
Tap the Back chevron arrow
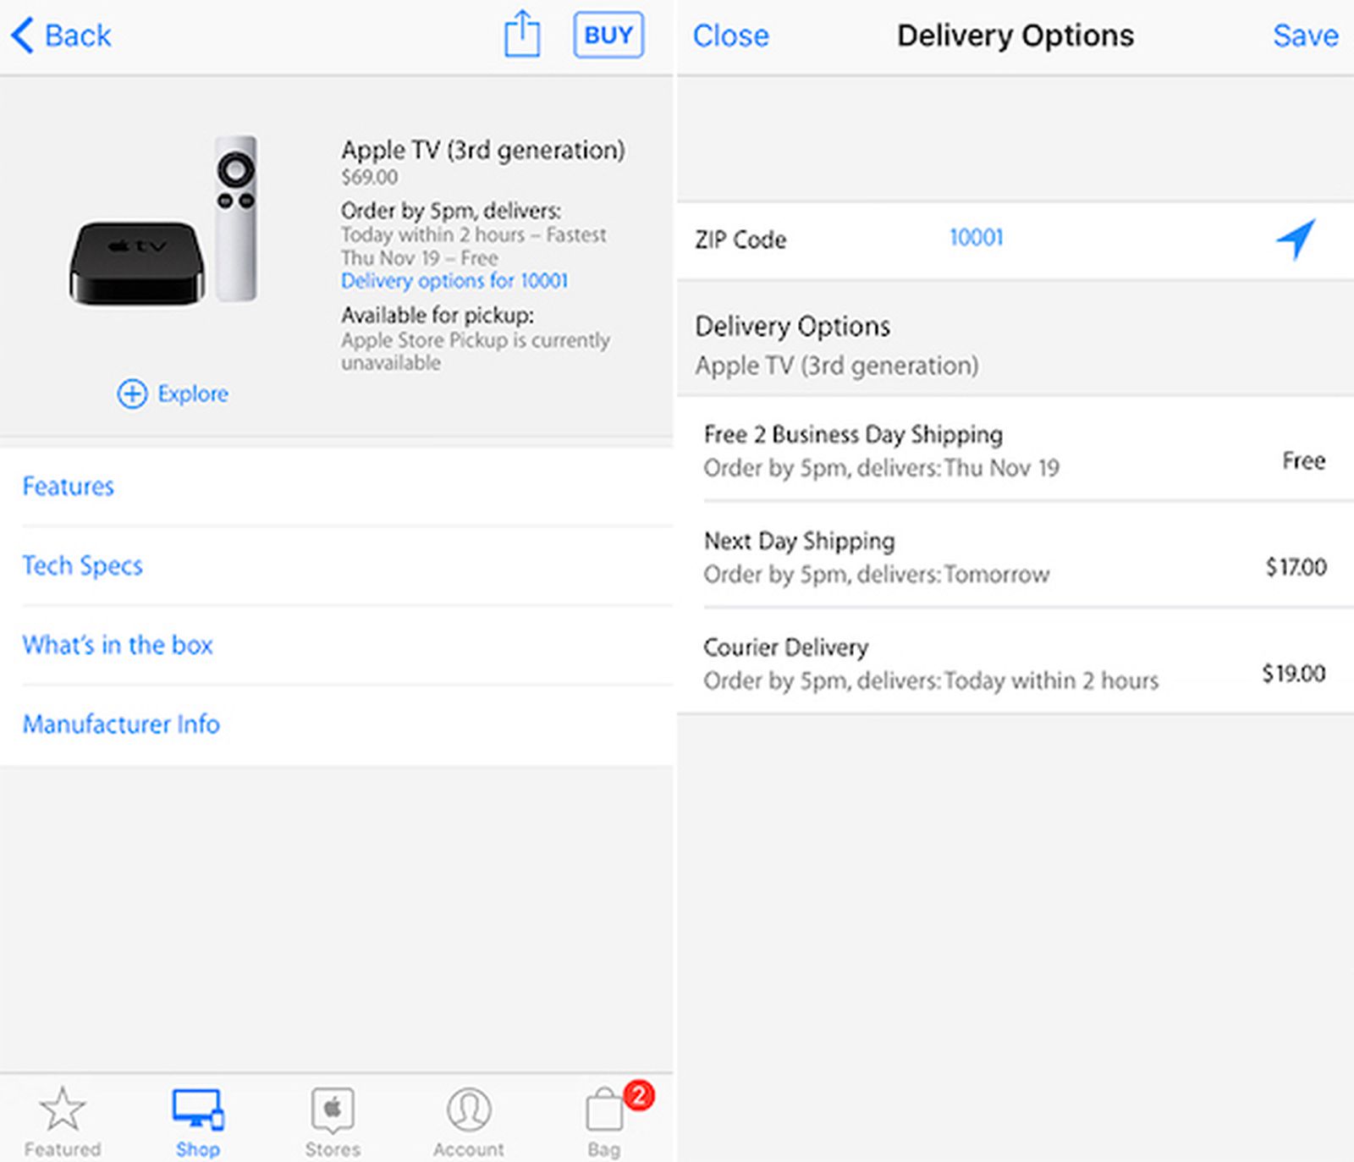click(22, 35)
